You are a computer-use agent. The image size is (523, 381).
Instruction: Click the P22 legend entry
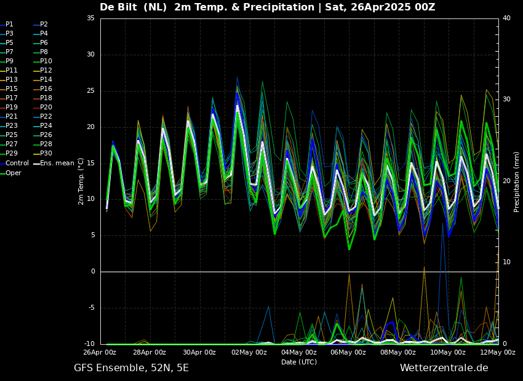[43, 117]
